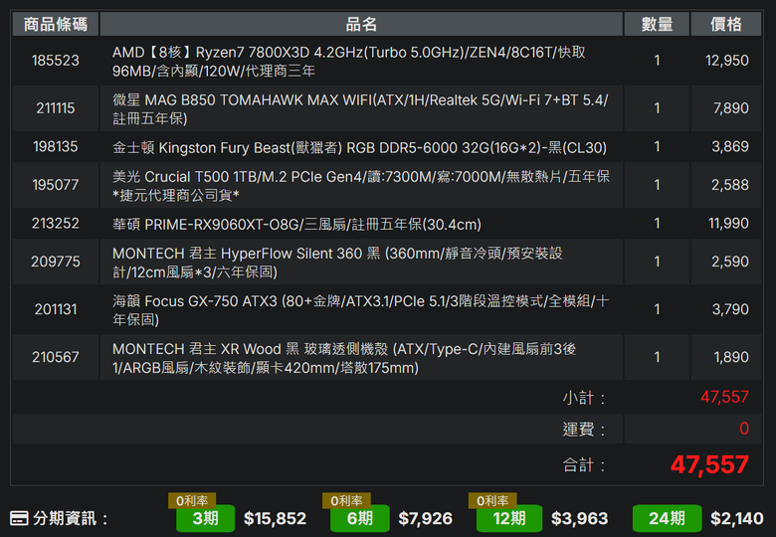
Task: Click the quantity 1 in the RX9060XT row
Action: 657,223
